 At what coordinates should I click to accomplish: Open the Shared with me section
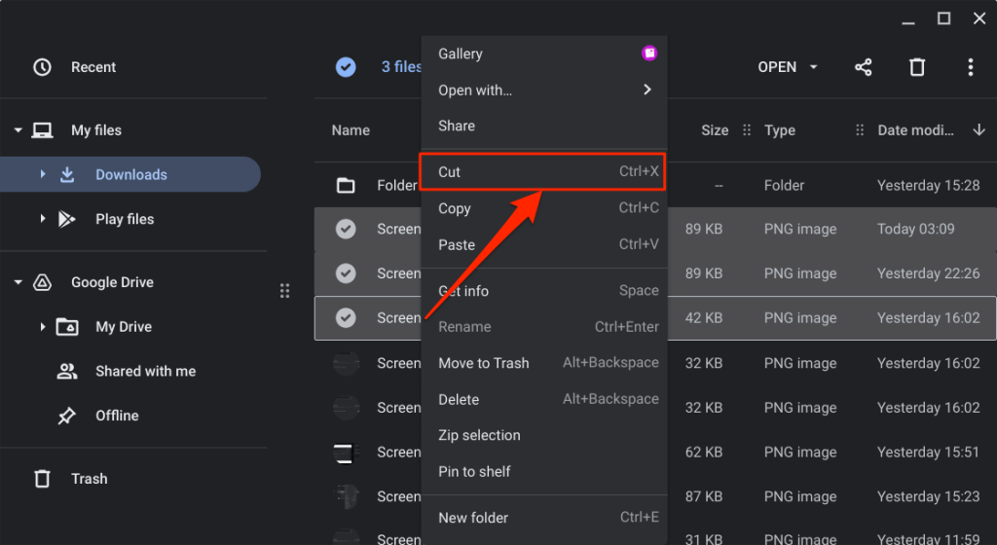tap(145, 371)
